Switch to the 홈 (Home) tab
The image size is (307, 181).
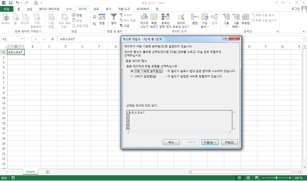tap(18, 9)
